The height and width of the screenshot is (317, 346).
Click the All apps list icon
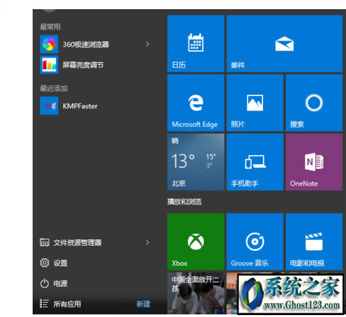pos(44,304)
